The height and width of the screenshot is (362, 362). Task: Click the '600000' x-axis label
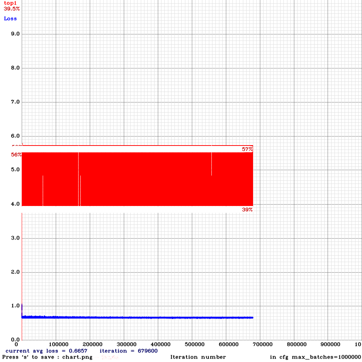pyautogui.click(x=228, y=345)
